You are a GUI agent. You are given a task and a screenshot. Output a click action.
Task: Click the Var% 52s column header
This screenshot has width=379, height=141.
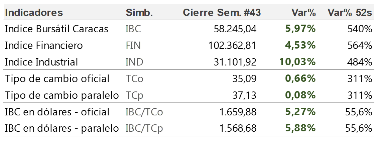coord(350,13)
